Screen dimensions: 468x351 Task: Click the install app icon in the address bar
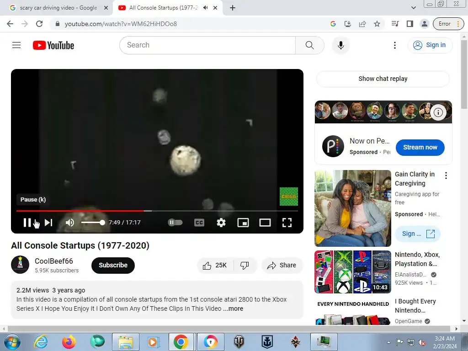(x=348, y=24)
